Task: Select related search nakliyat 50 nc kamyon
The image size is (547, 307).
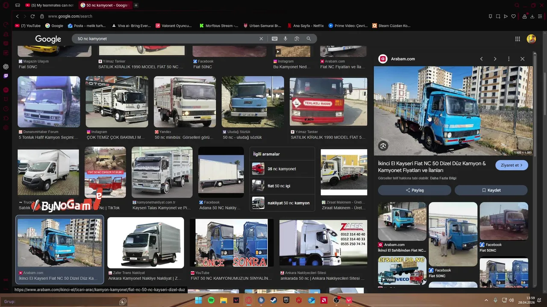Action: pos(282,203)
